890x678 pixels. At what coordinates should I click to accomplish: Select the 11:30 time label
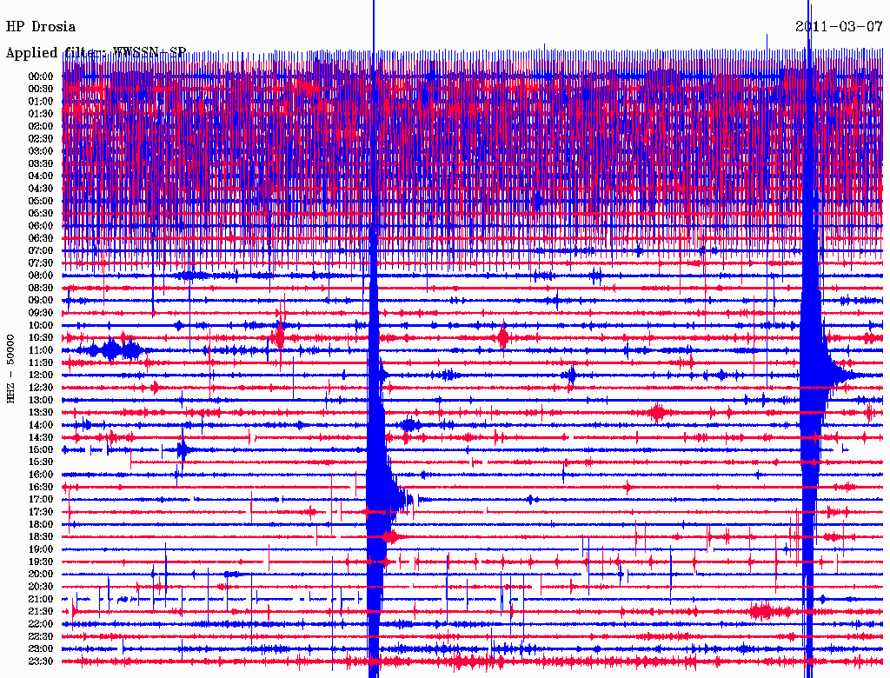41,362
